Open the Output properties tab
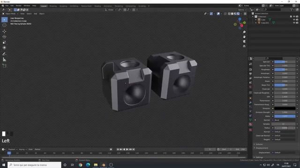This screenshot has width=300, height=168. click(x=250, y=74)
